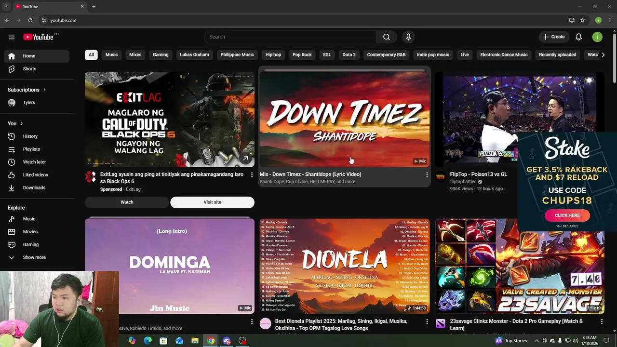Select the All filter chip
The width and height of the screenshot is (617, 347).
tap(91, 54)
